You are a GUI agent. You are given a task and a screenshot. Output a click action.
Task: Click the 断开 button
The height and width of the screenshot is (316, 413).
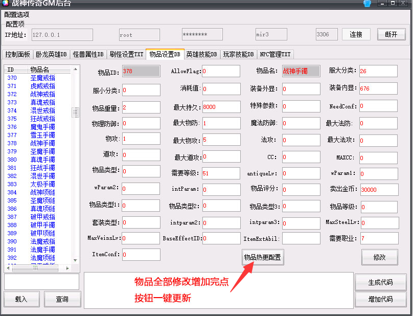pyautogui.click(x=391, y=34)
